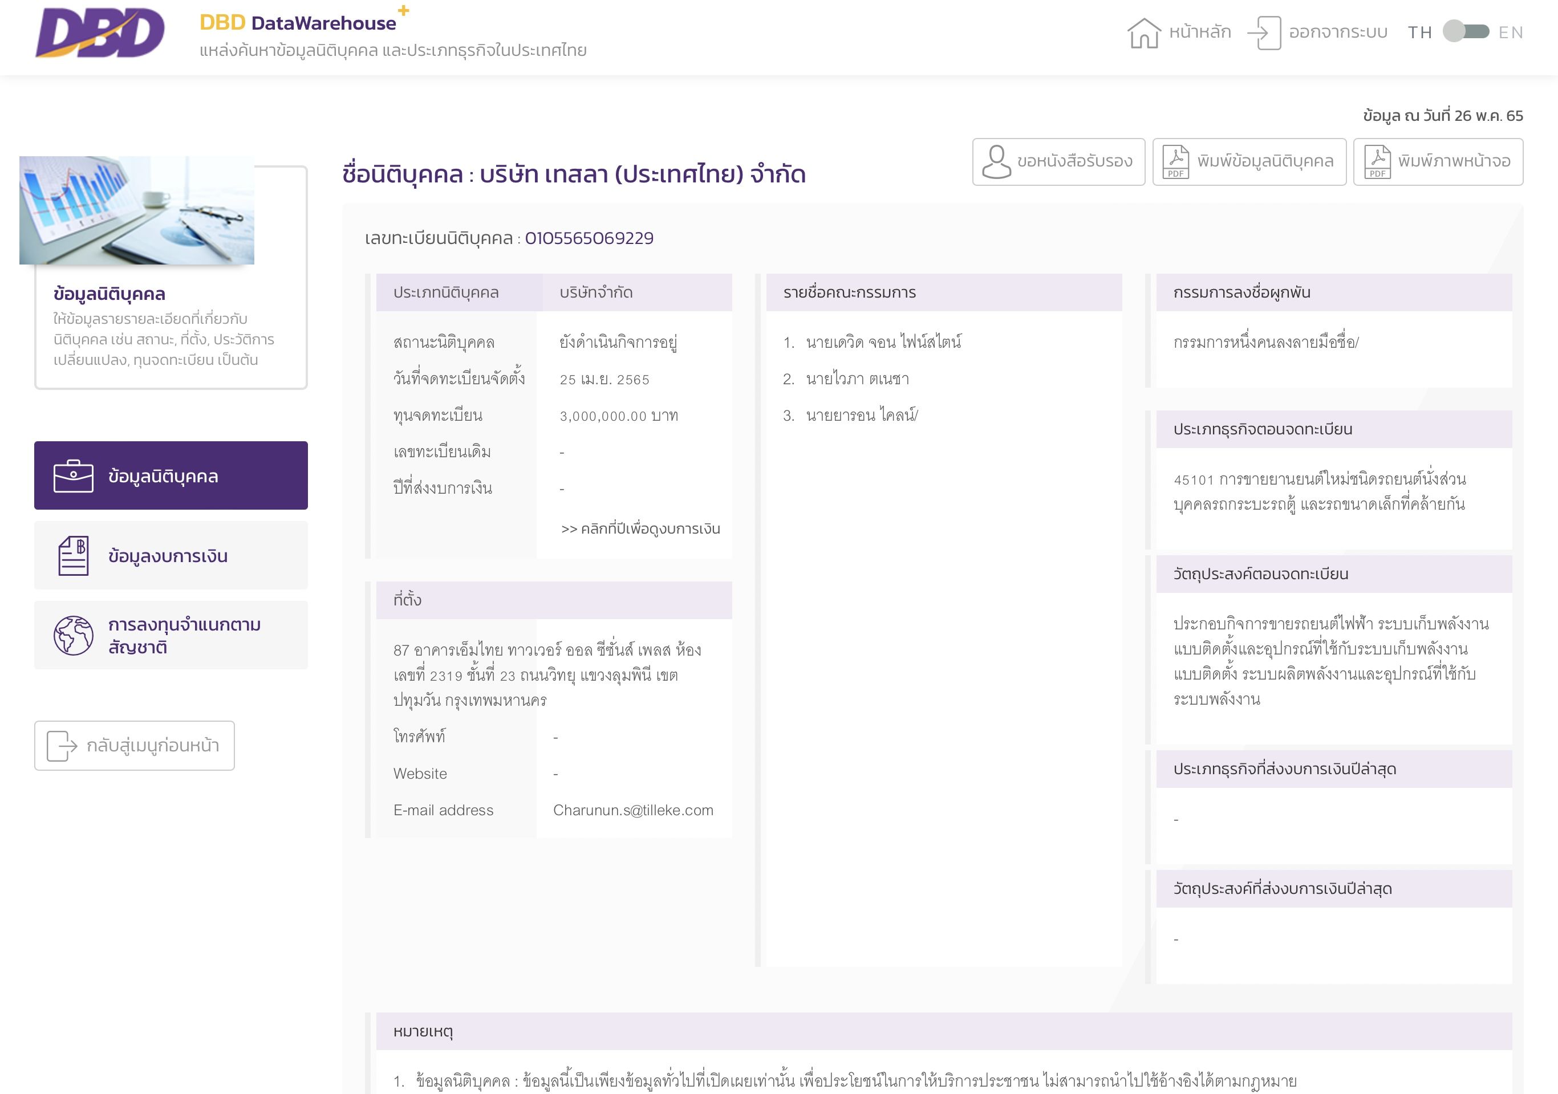
Task: Click the person icon for ขอหนังสือรับรอง
Action: click(x=996, y=161)
